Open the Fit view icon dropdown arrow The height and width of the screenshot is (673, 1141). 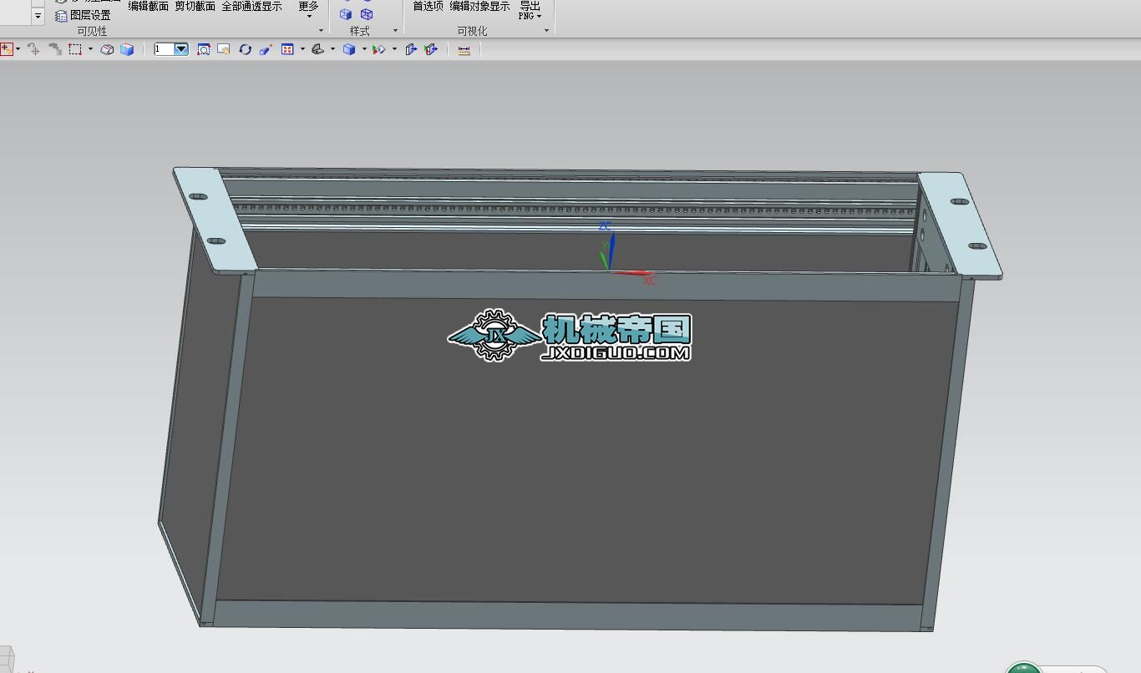tap(302, 49)
